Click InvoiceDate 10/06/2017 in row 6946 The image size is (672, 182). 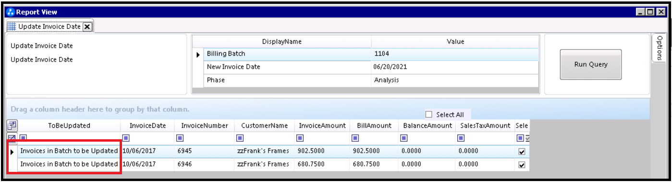[x=147, y=164]
